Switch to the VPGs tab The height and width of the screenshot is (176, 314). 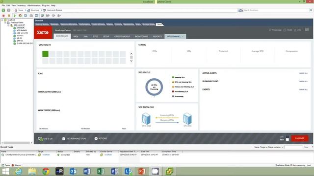76,37
